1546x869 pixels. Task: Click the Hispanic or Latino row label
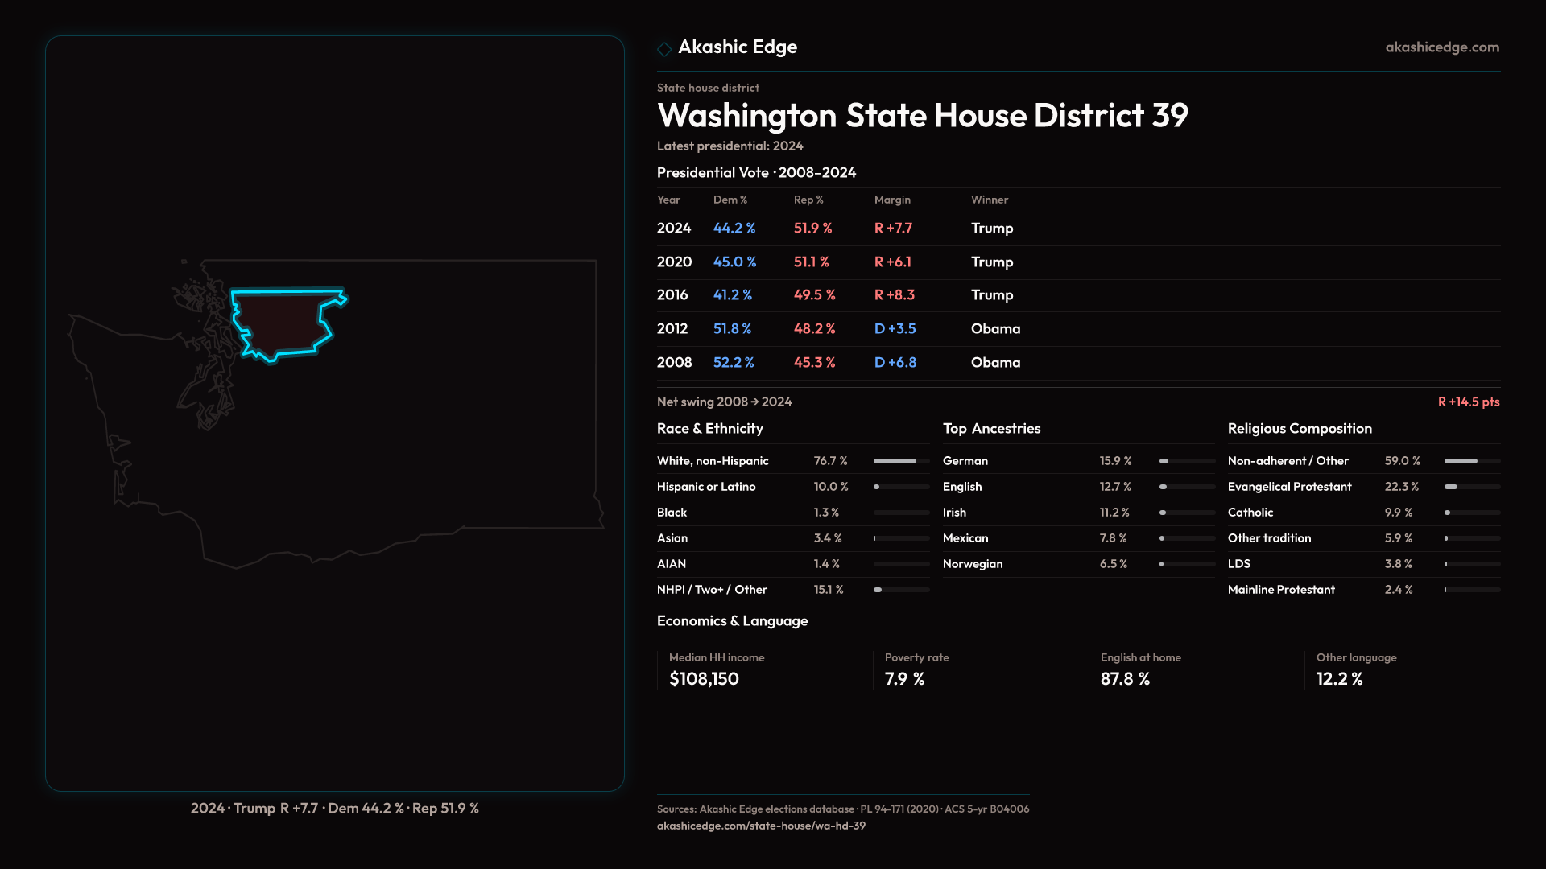point(705,487)
